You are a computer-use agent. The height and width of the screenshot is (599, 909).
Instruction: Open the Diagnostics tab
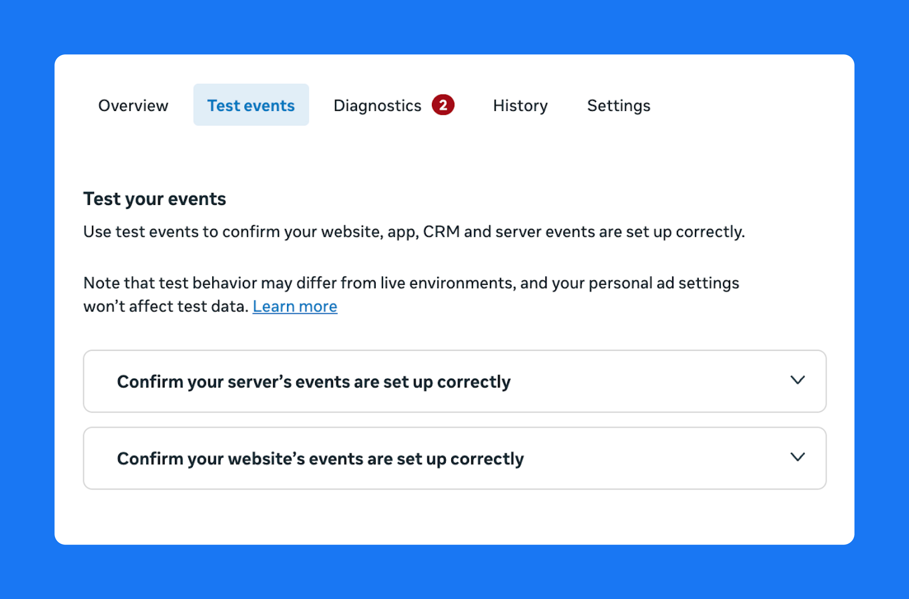(x=377, y=106)
